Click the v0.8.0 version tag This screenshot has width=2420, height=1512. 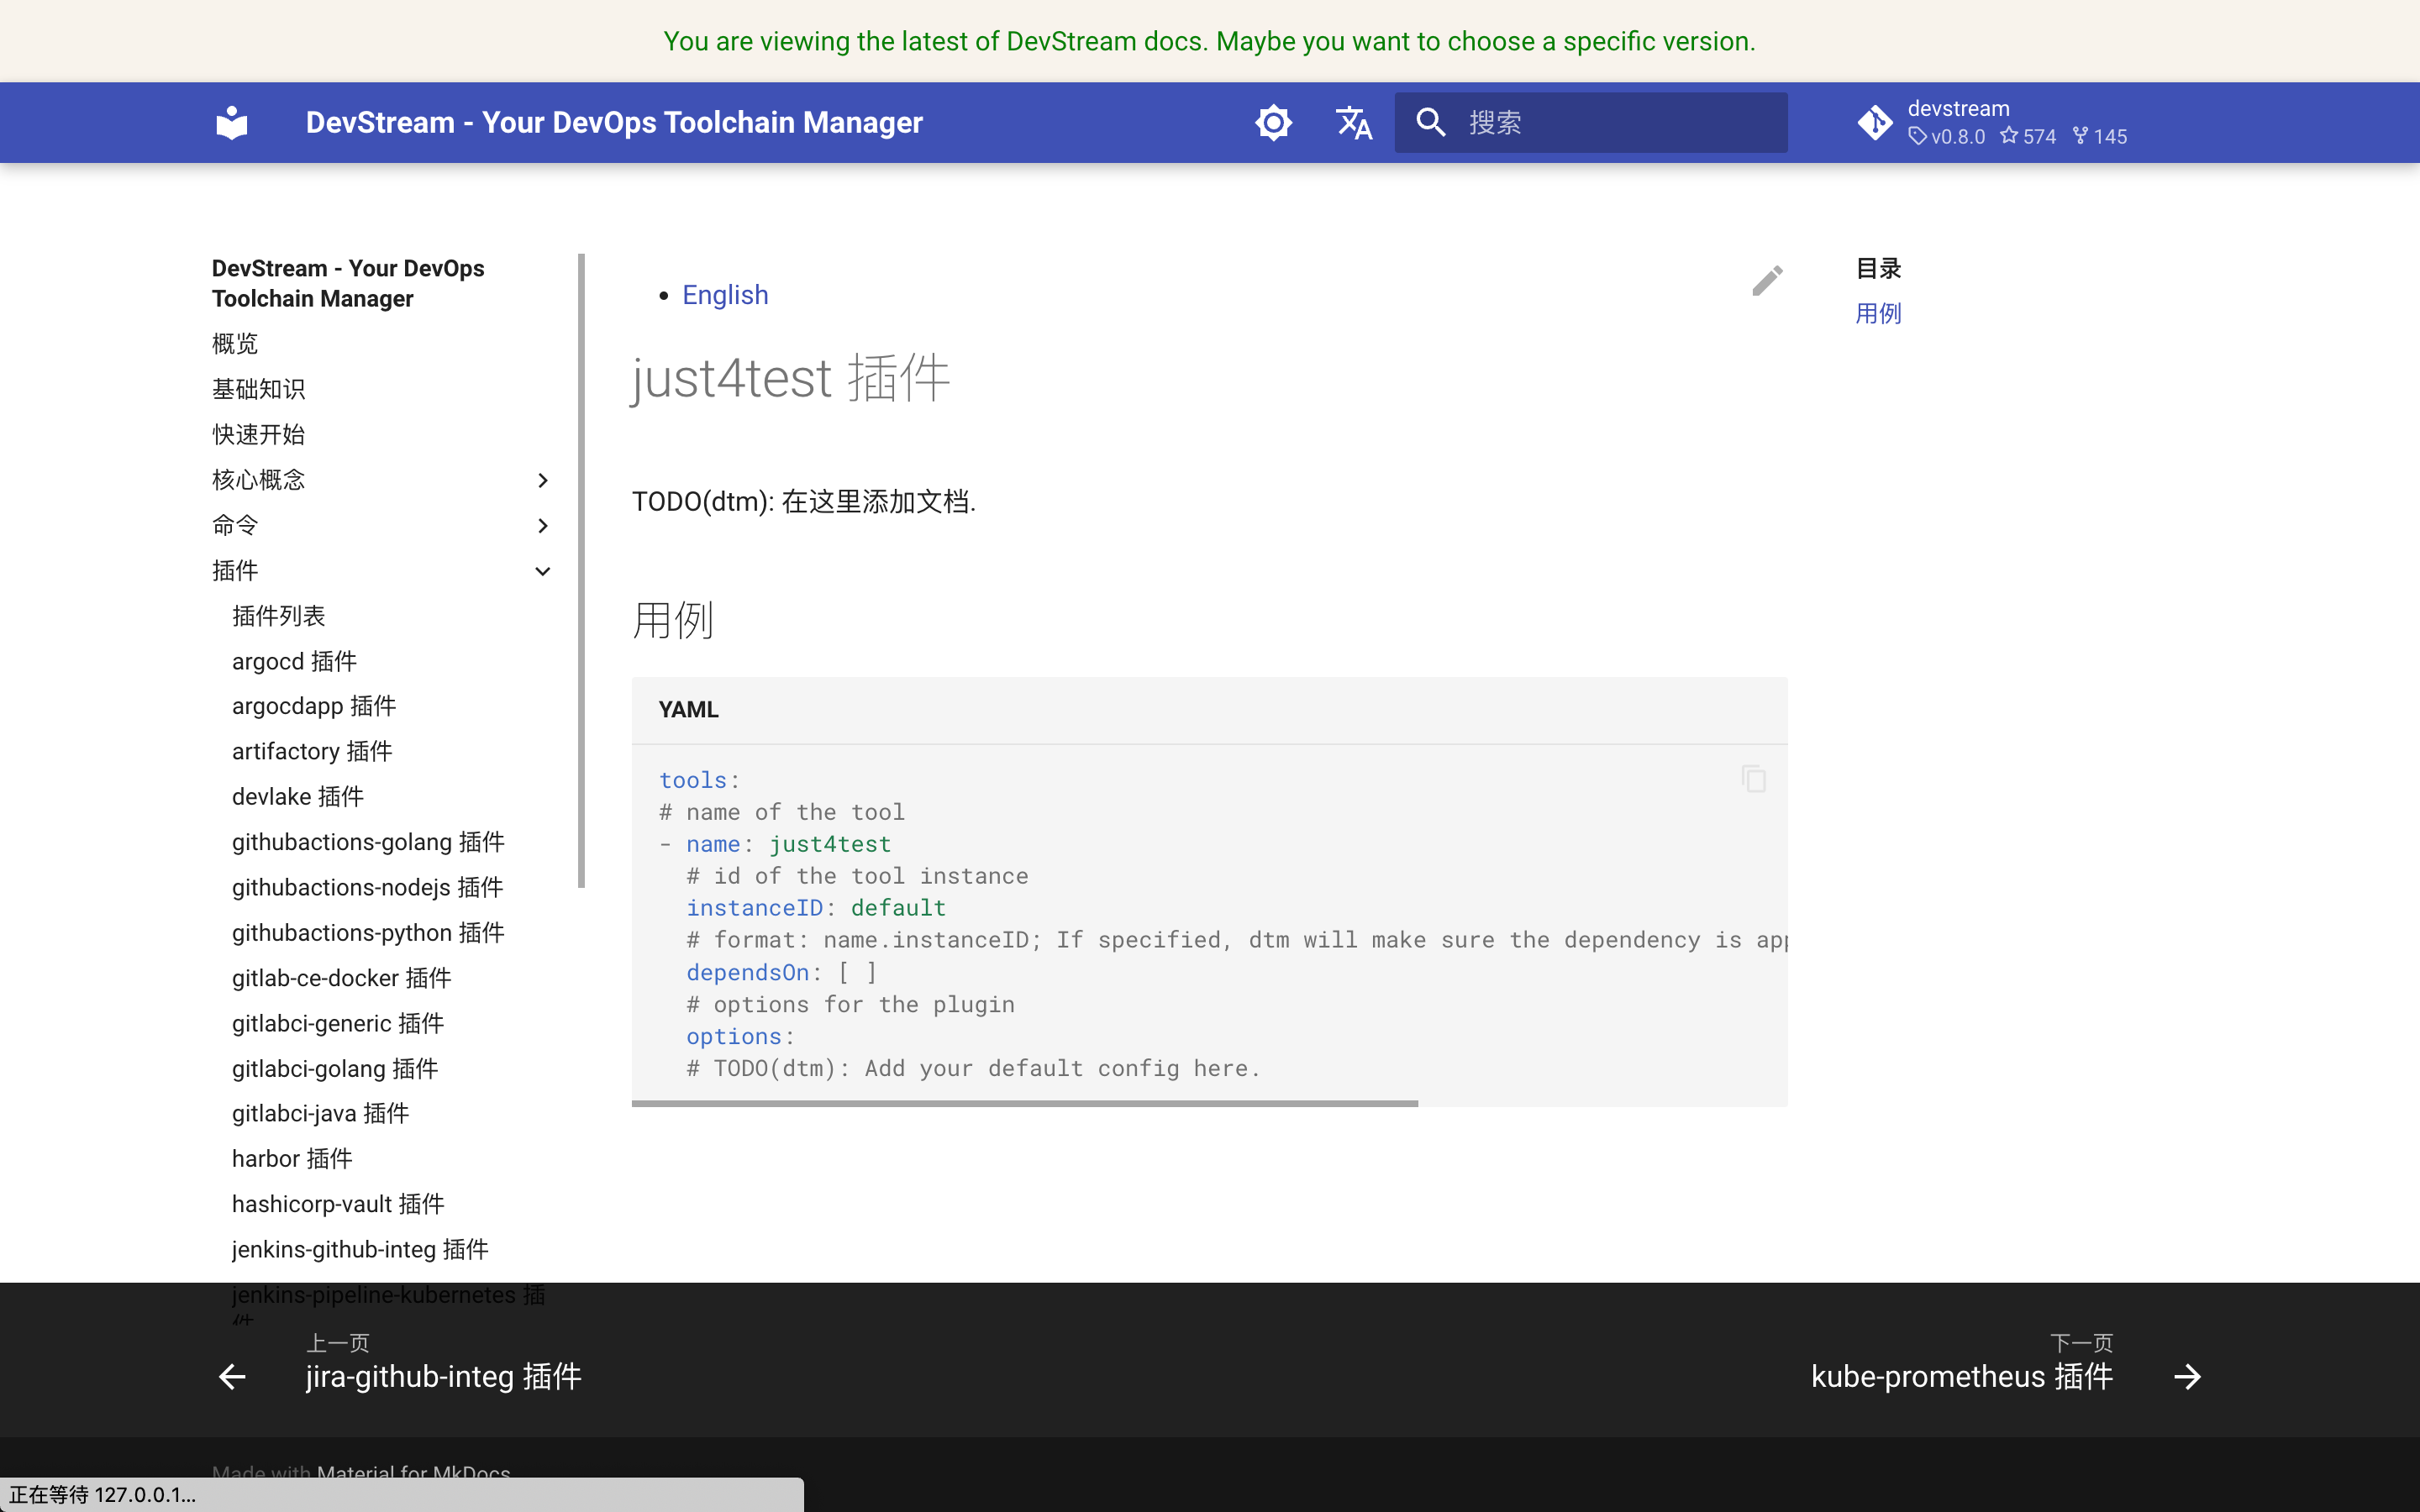[1946, 137]
